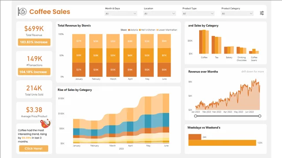The image size is (282, 158).
Task: Click the 24K weekend bar
Action: pyautogui.click(x=195, y=137)
